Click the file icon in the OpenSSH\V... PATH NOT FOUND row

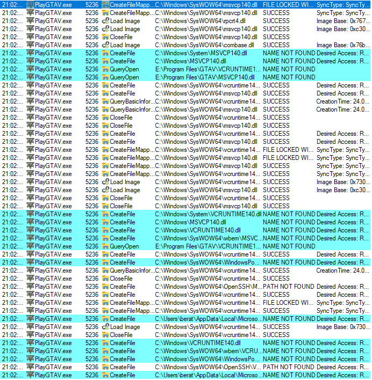[x=105, y=367]
